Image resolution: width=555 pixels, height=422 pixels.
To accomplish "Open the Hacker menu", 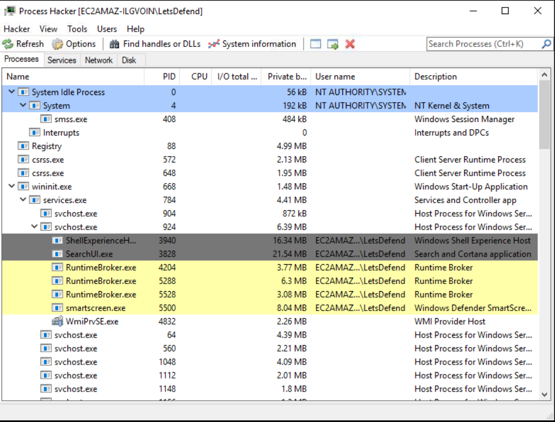I will 16,29.
